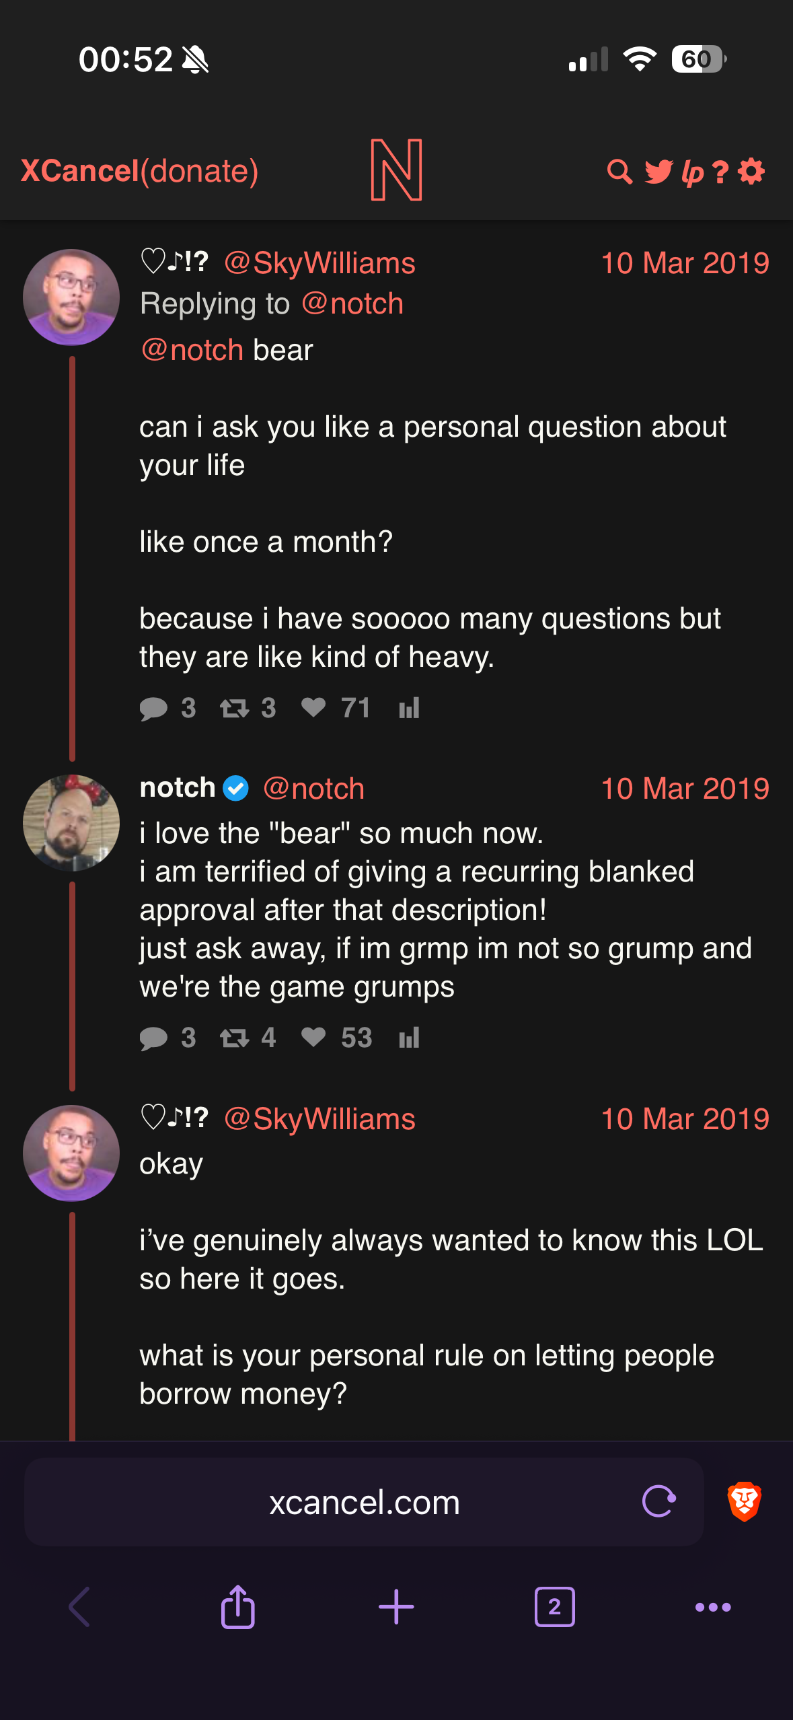Reload the page with refresh icon

[659, 1501]
